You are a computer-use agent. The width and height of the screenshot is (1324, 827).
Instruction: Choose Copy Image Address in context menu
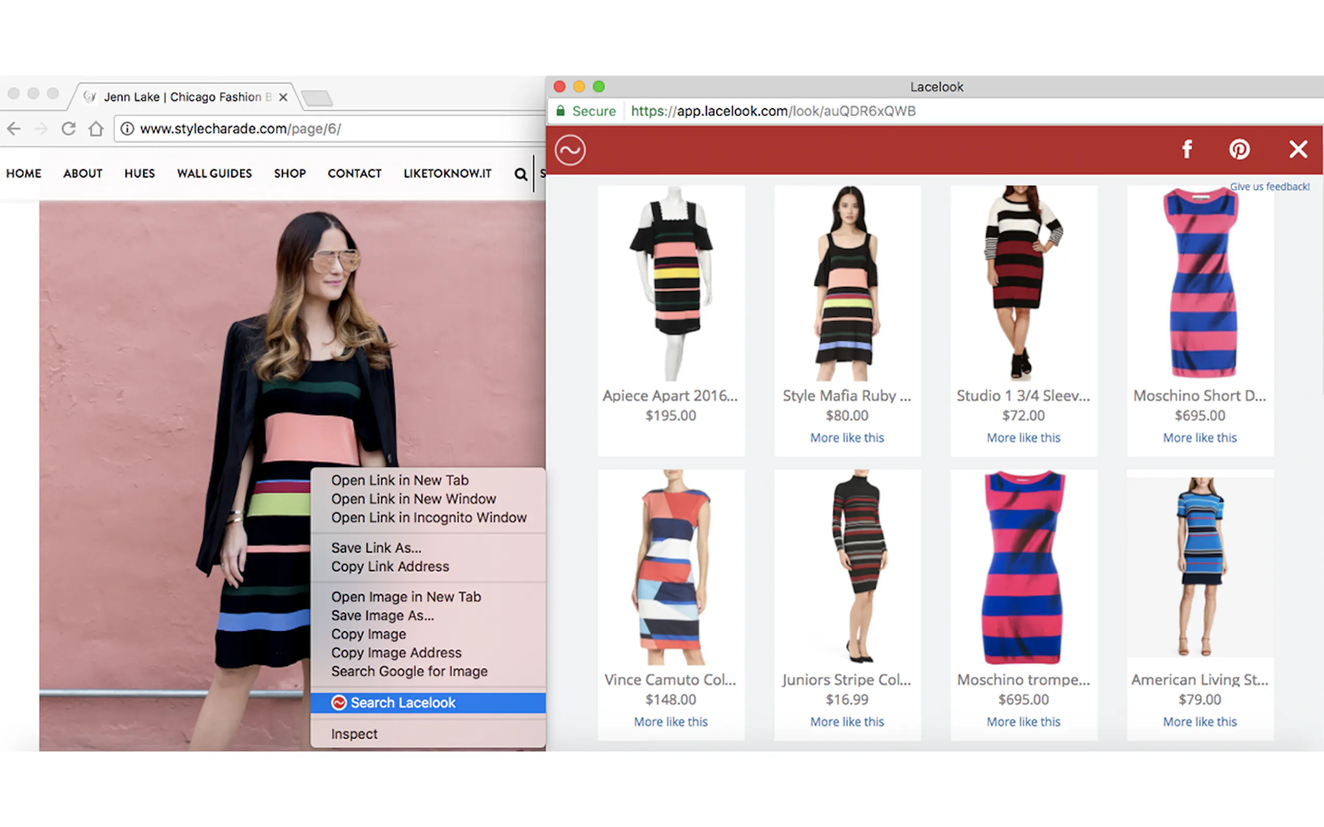pos(396,653)
